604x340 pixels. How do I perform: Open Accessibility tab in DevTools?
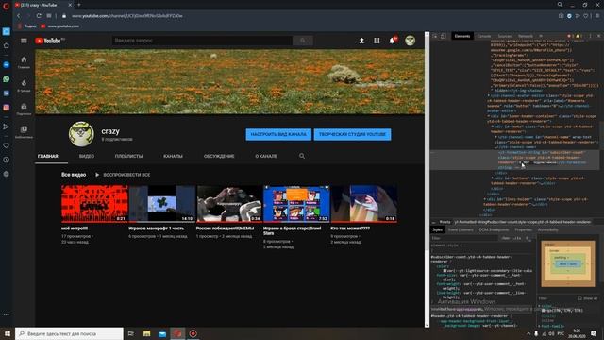(547, 229)
